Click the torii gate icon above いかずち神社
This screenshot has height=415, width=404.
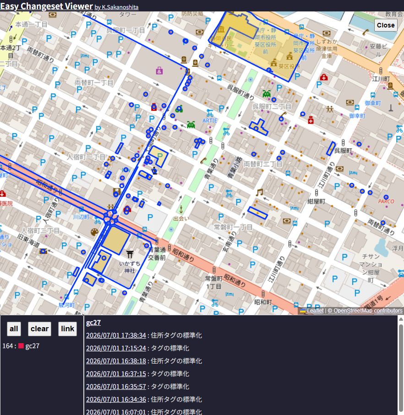click(x=130, y=254)
